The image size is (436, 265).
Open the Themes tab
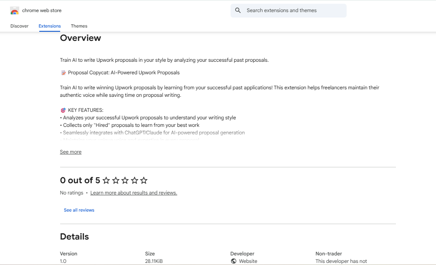79,26
